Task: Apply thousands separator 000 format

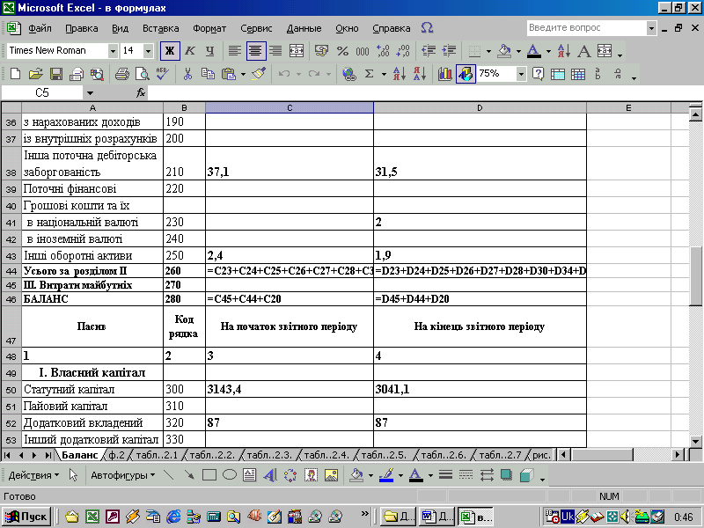Action: tap(363, 51)
